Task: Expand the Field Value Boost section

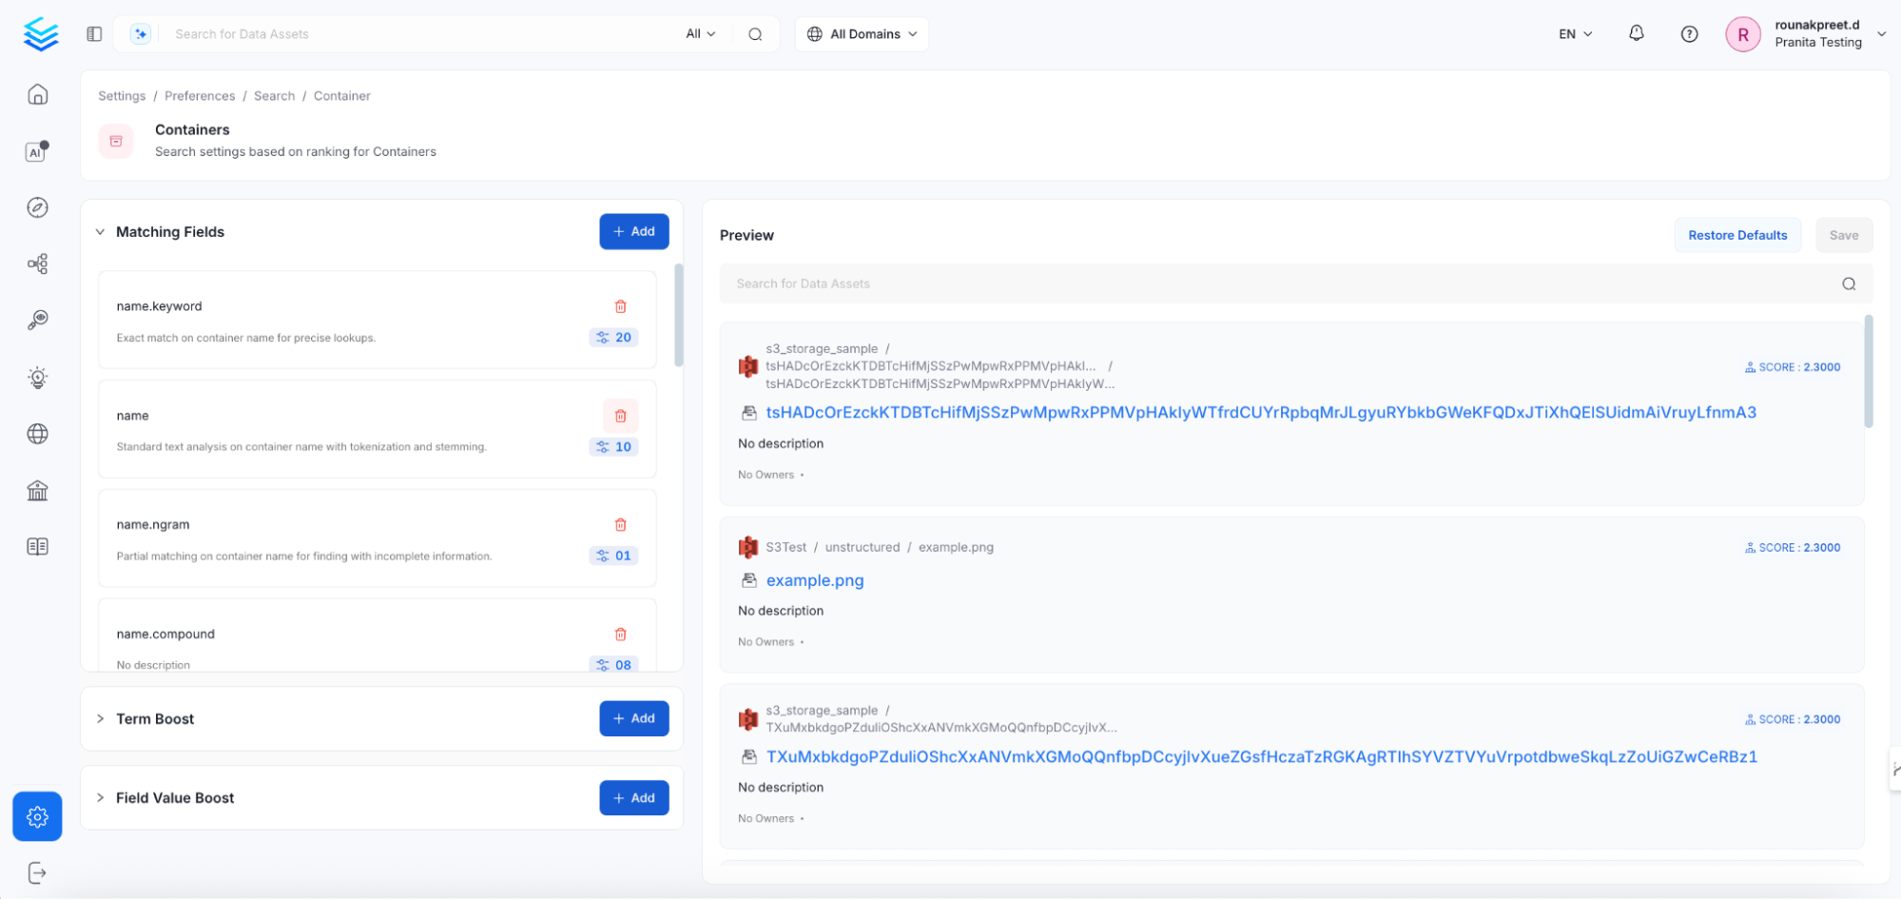Action: click(x=99, y=797)
